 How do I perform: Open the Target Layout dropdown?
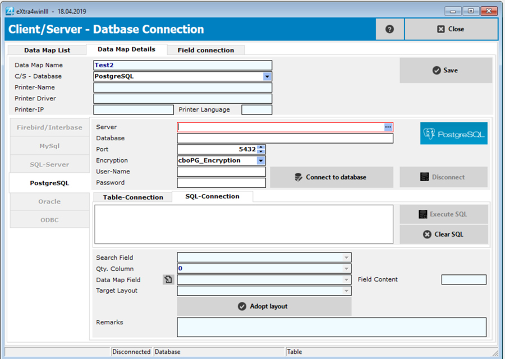[x=346, y=291]
